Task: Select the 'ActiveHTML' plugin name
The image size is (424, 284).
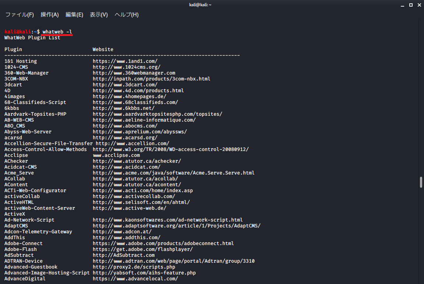Action: pos(19,202)
